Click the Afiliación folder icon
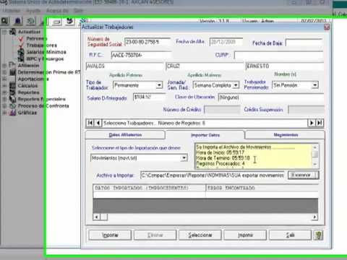The image size is (347, 260). [12, 65]
